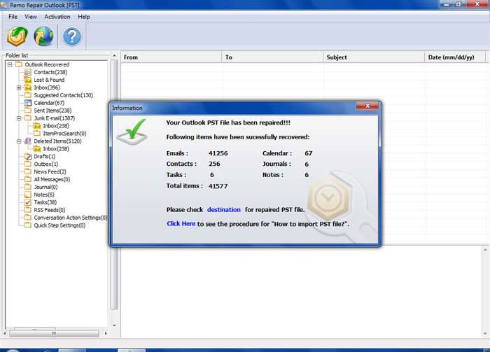Click folder list scroll-up arrow

click(x=114, y=55)
